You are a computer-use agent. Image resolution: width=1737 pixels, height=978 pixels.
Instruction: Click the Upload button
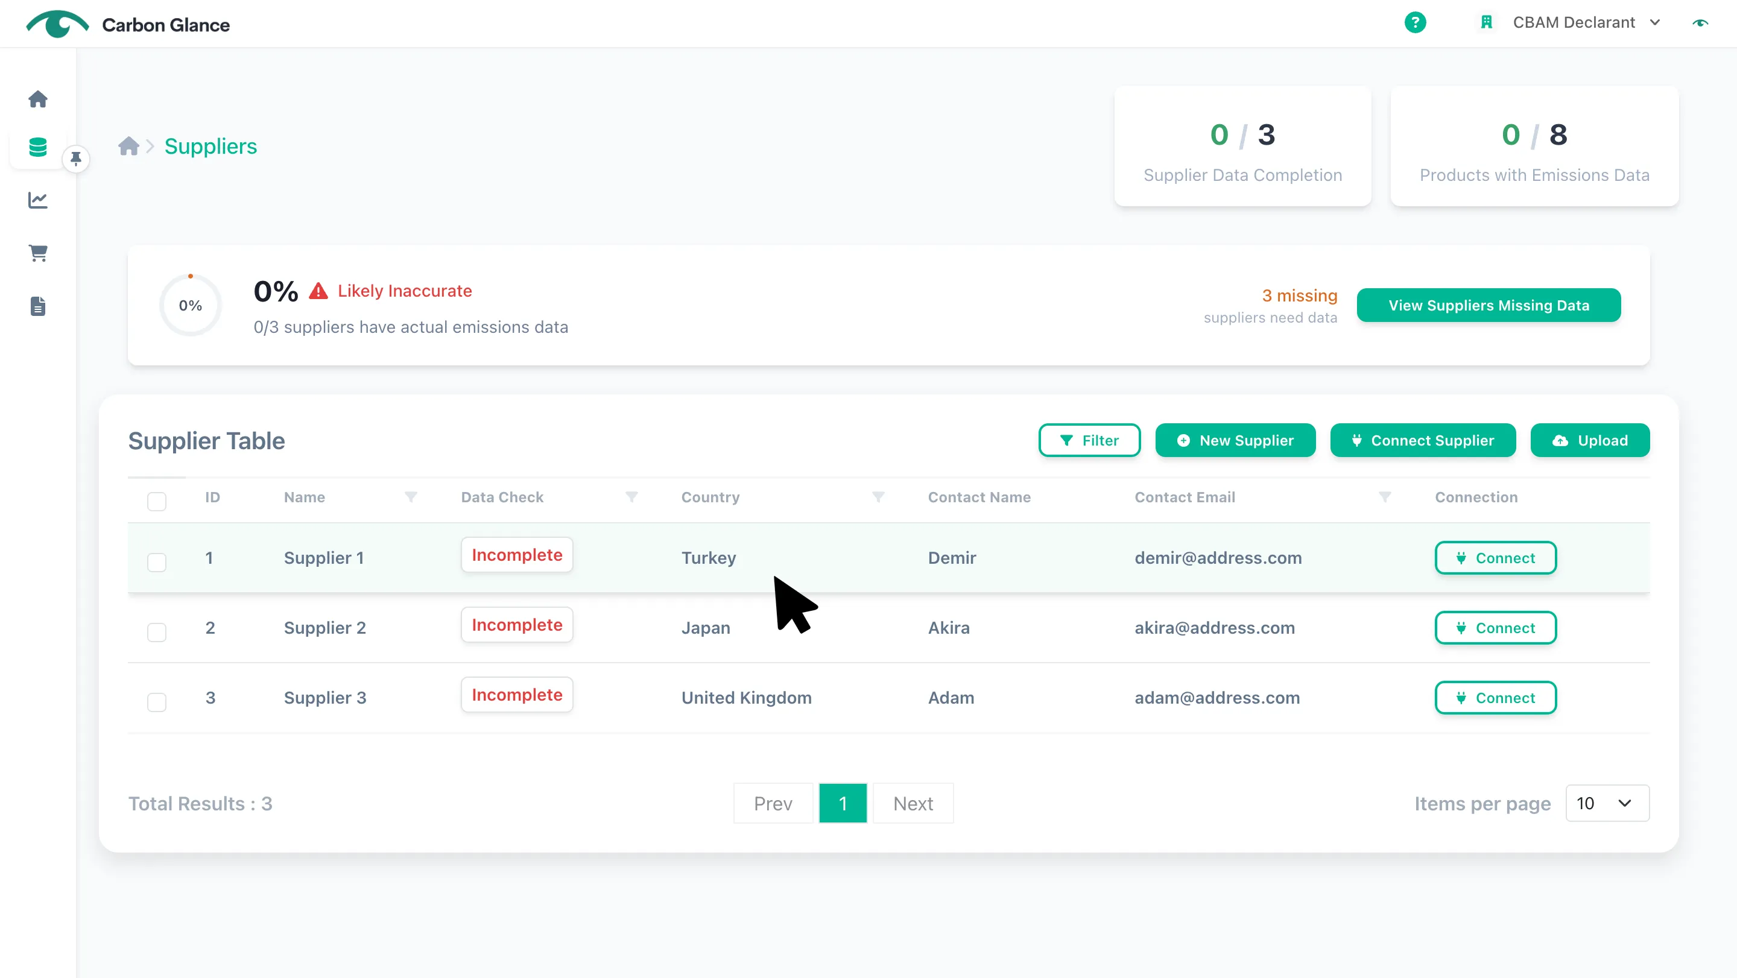[x=1590, y=440]
